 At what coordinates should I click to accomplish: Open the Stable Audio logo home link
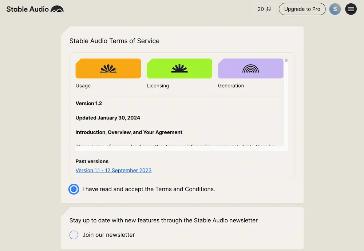(35, 9)
